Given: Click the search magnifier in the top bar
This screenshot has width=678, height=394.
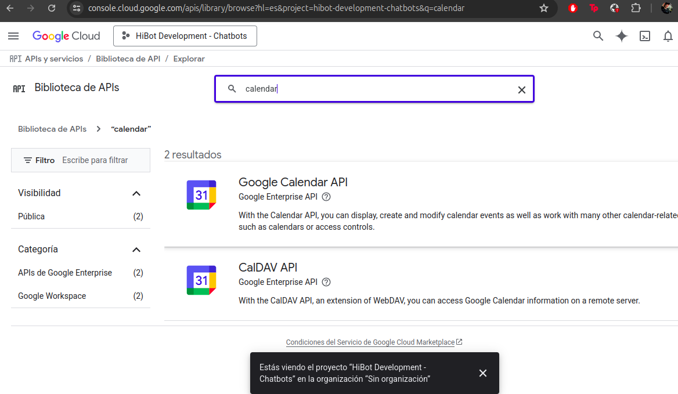Looking at the screenshot, I should [x=598, y=36].
